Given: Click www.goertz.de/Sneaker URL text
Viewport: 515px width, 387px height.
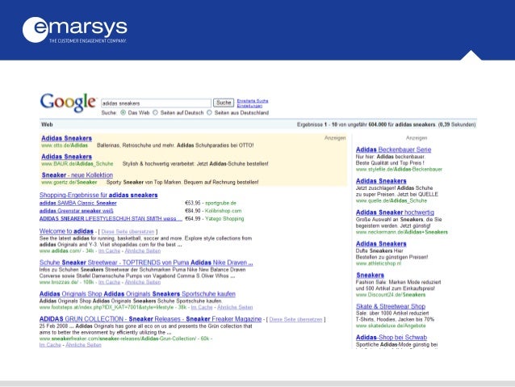Looking at the screenshot, I should [69, 182].
